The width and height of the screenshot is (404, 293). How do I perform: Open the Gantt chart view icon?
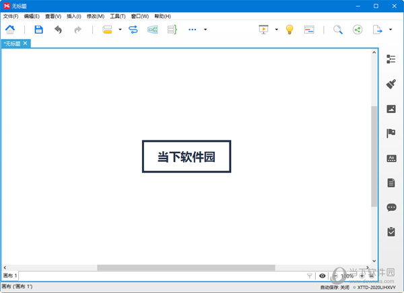click(309, 30)
